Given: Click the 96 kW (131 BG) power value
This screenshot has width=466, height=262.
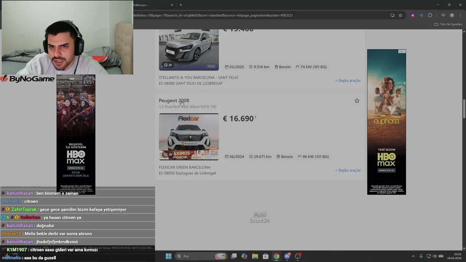Looking at the screenshot, I should [313, 156].
